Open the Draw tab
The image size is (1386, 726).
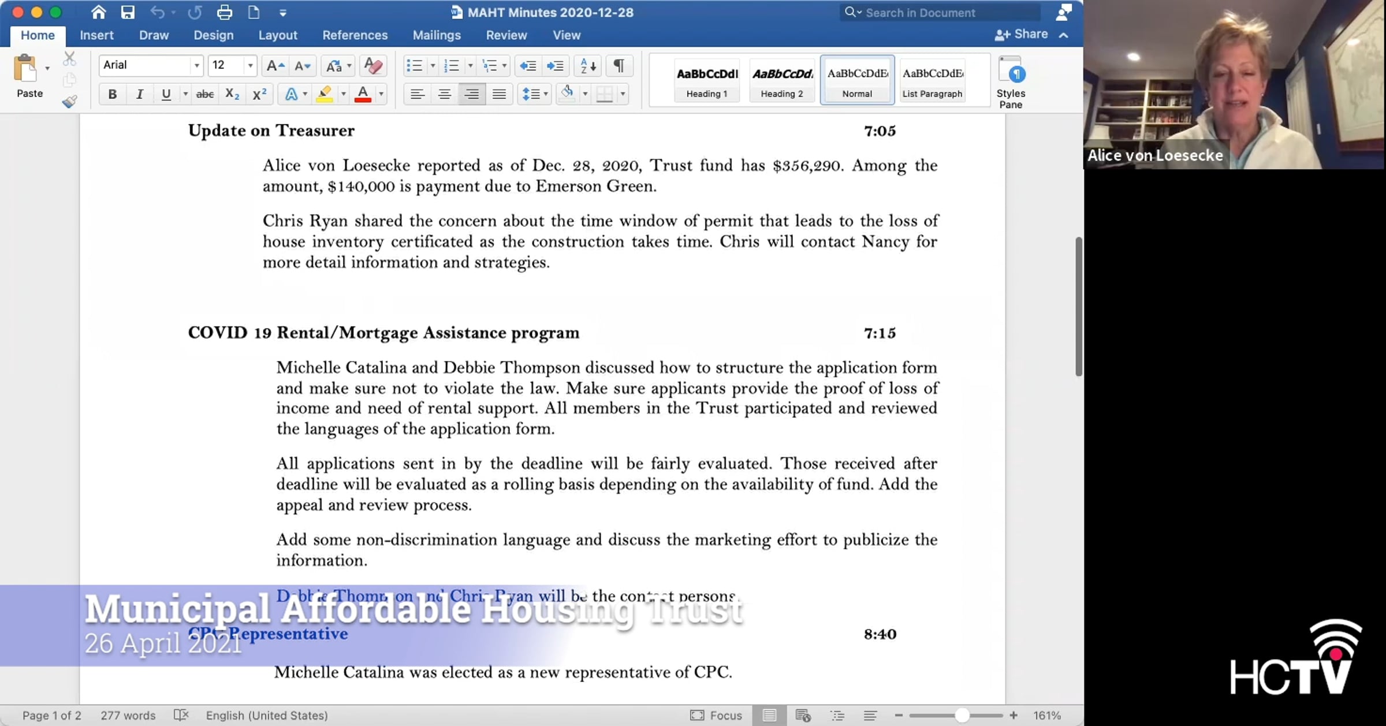[154, 35]
